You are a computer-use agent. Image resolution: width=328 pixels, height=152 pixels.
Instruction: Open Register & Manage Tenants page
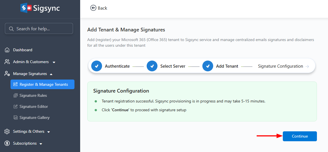pos(43,84)
